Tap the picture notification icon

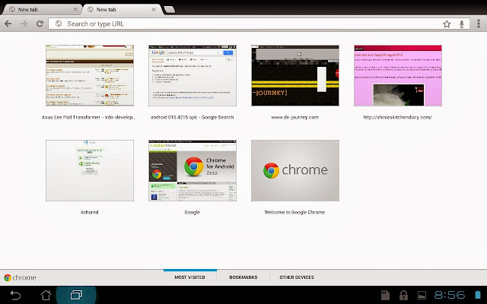[x=422, y=295]
